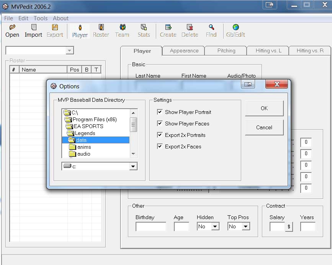This screenshot has width=332, height=265.
Task: Click the MVPedit baseball icon in title bar
Action: [x=5, y=7]
